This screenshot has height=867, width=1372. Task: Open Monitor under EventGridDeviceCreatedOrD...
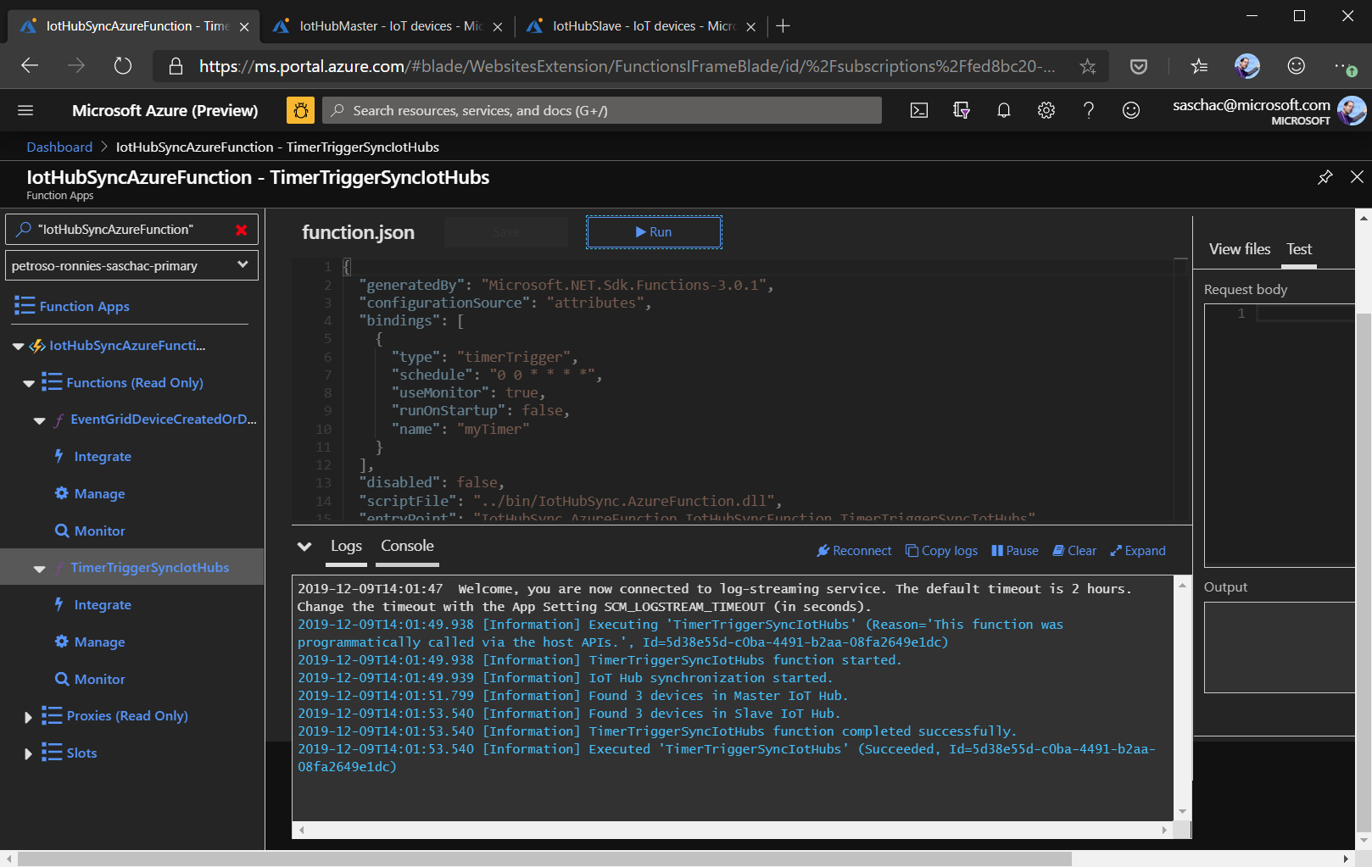click(x=99, y=531)
